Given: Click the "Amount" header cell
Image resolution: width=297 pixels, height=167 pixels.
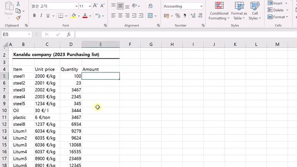Looking at the screenshot, I should coord(101,69).
